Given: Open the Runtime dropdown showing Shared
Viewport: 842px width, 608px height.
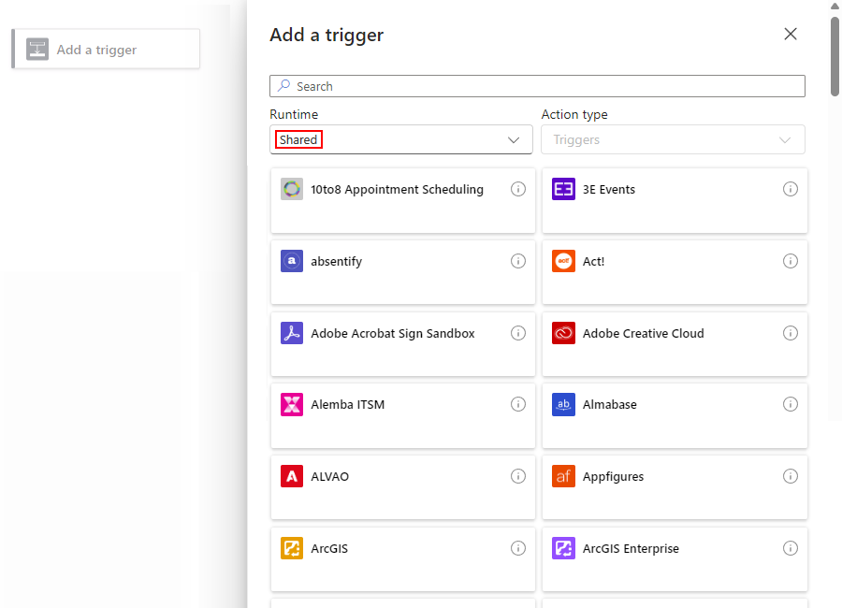Looking at the screenshot, I should click(x=400, y=138).
